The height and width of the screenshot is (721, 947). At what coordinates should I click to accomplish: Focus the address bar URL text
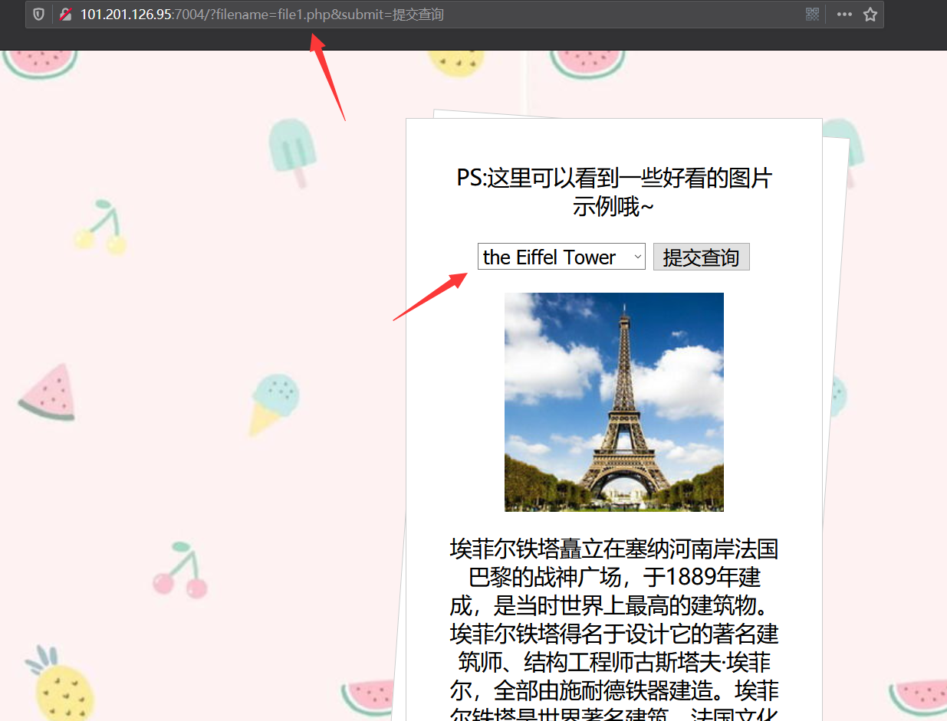coord(262,15)
